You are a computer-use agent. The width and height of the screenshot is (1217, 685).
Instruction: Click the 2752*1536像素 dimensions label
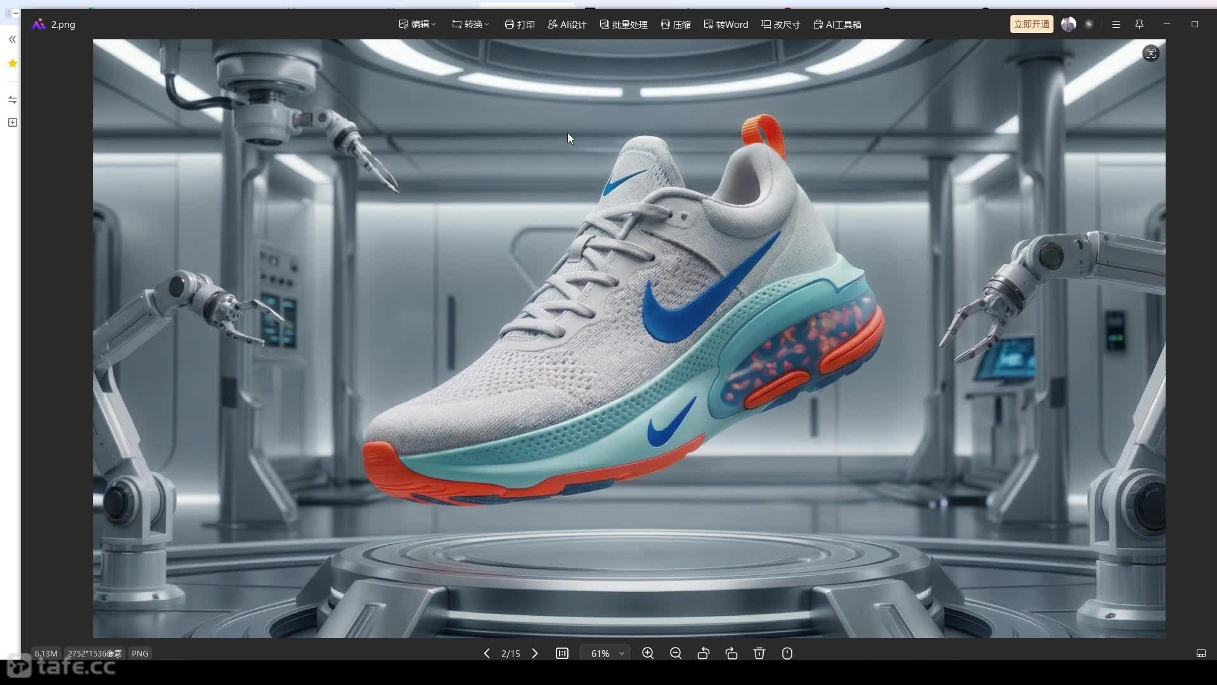click(x=94, y=653)
